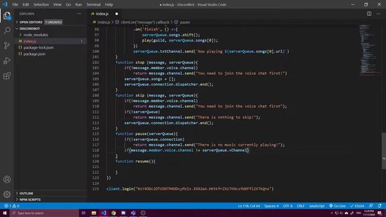
Task: Click the Visual Studio Code taskbar icon
Action: point(104,213)
